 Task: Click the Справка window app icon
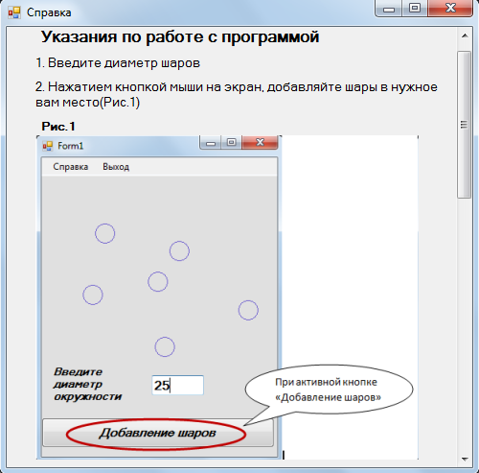(14, 12)
